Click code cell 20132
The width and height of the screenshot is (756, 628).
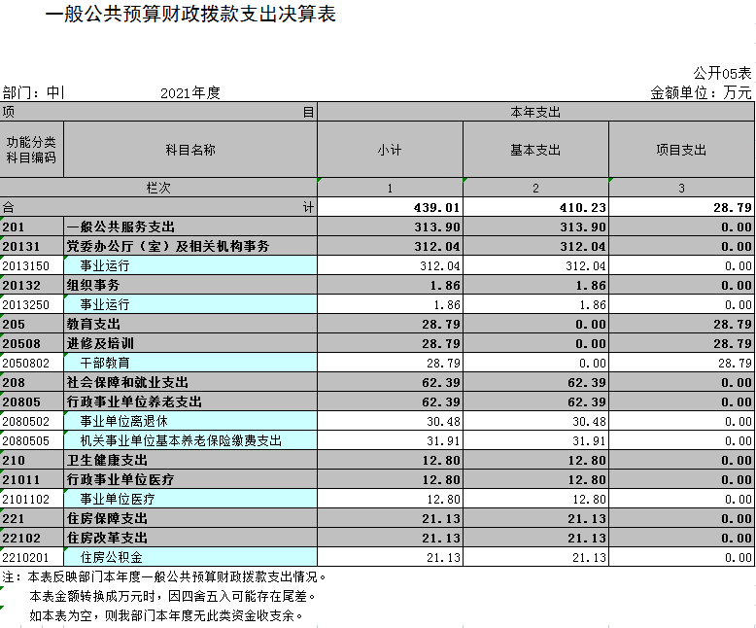31,285
